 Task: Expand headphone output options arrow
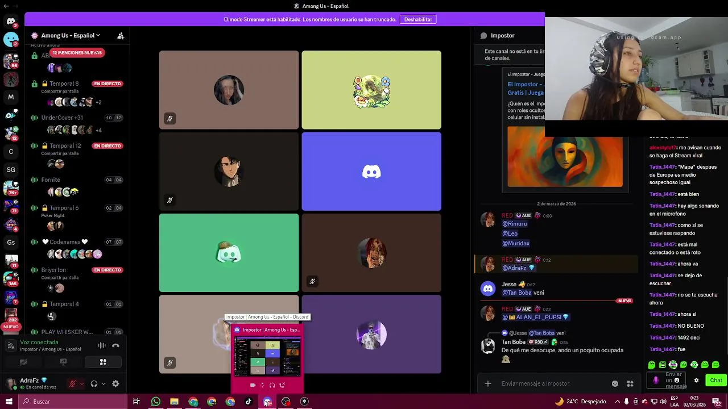pyautogui.click(x=103, y=383)
